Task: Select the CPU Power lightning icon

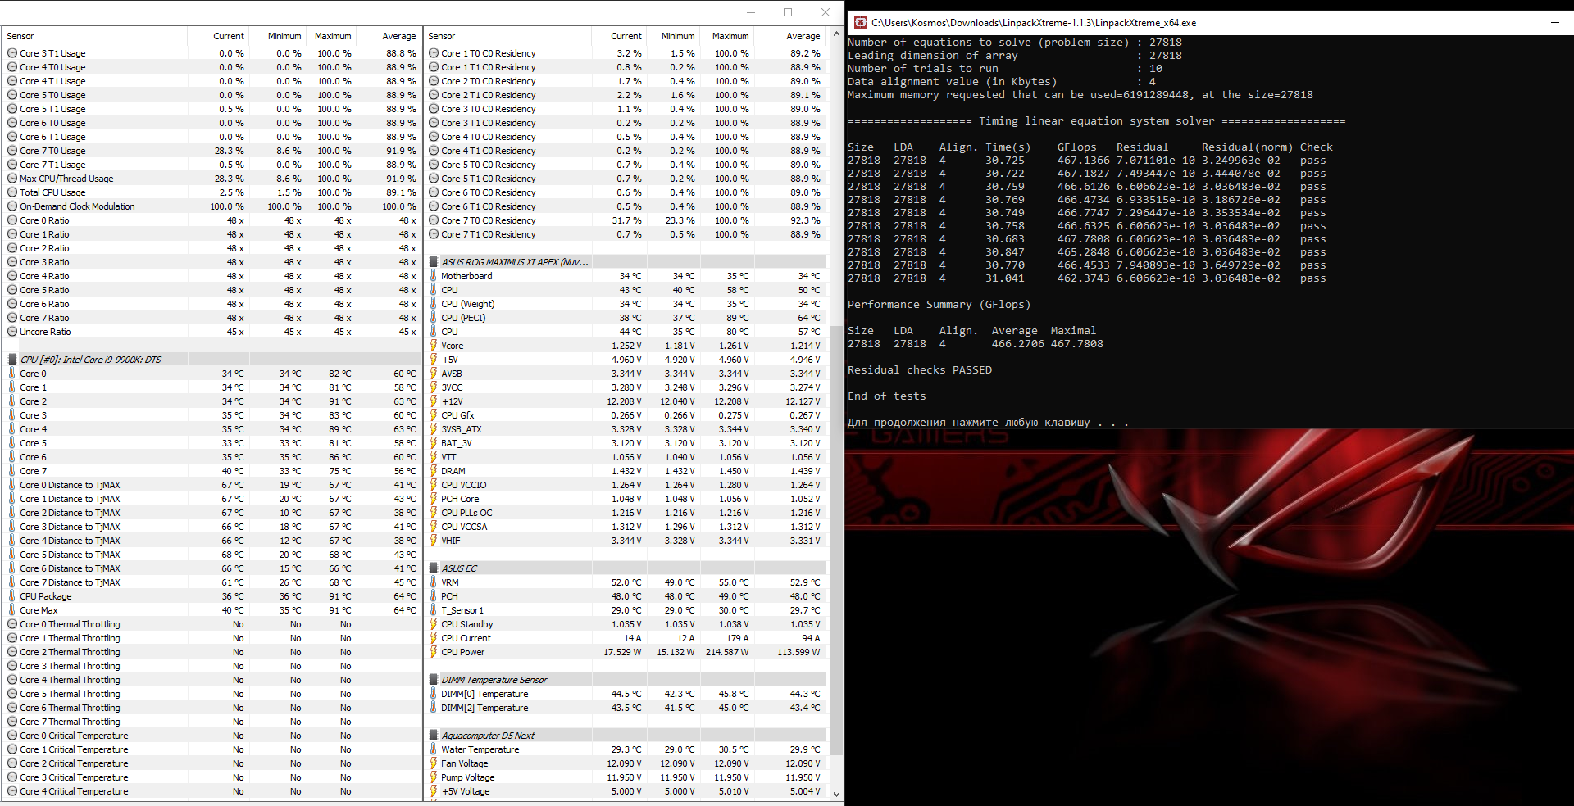Action: 434,652
